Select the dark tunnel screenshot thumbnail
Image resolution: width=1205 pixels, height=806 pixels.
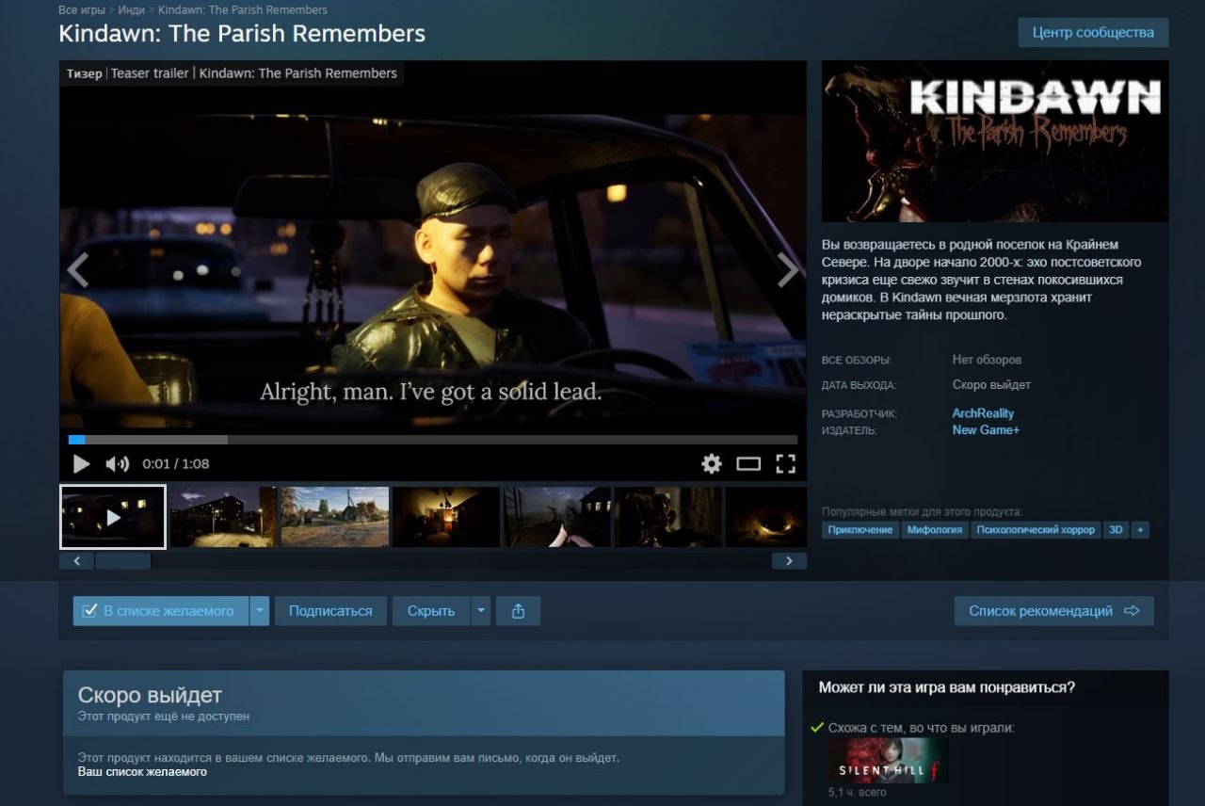coord(766,517)
